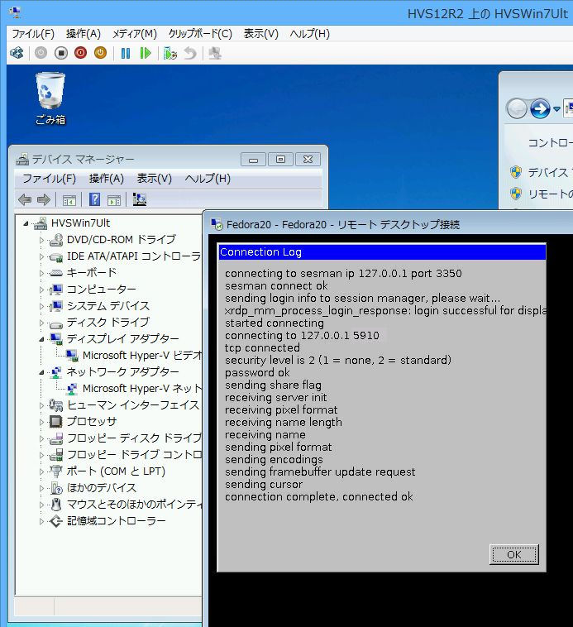Click the Revert undo arrow icon
Viewport: 573px width, 627px height.
tap(190, 53)
